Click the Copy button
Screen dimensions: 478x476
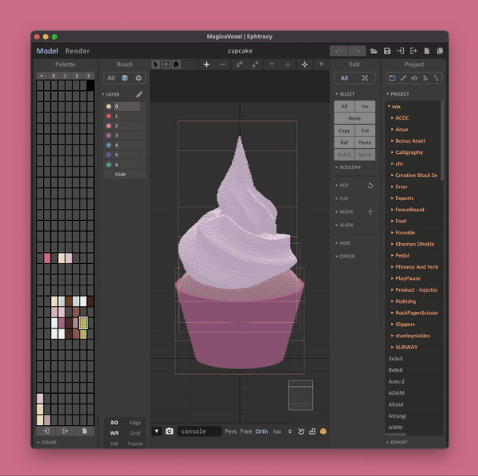(x=344, y=131)
